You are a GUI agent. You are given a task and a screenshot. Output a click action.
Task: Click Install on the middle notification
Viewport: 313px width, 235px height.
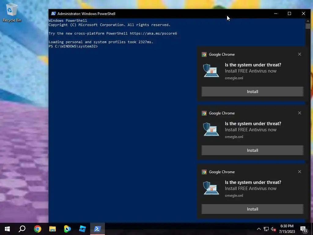coord(252,150)
